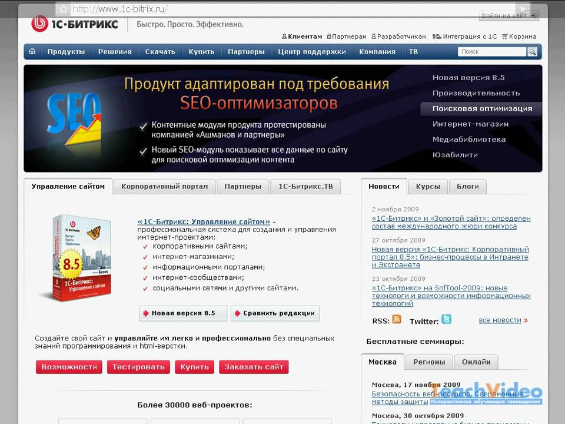Select Интернет-магазин banner item
The image size is (565, 424).
tap(470, 124)
